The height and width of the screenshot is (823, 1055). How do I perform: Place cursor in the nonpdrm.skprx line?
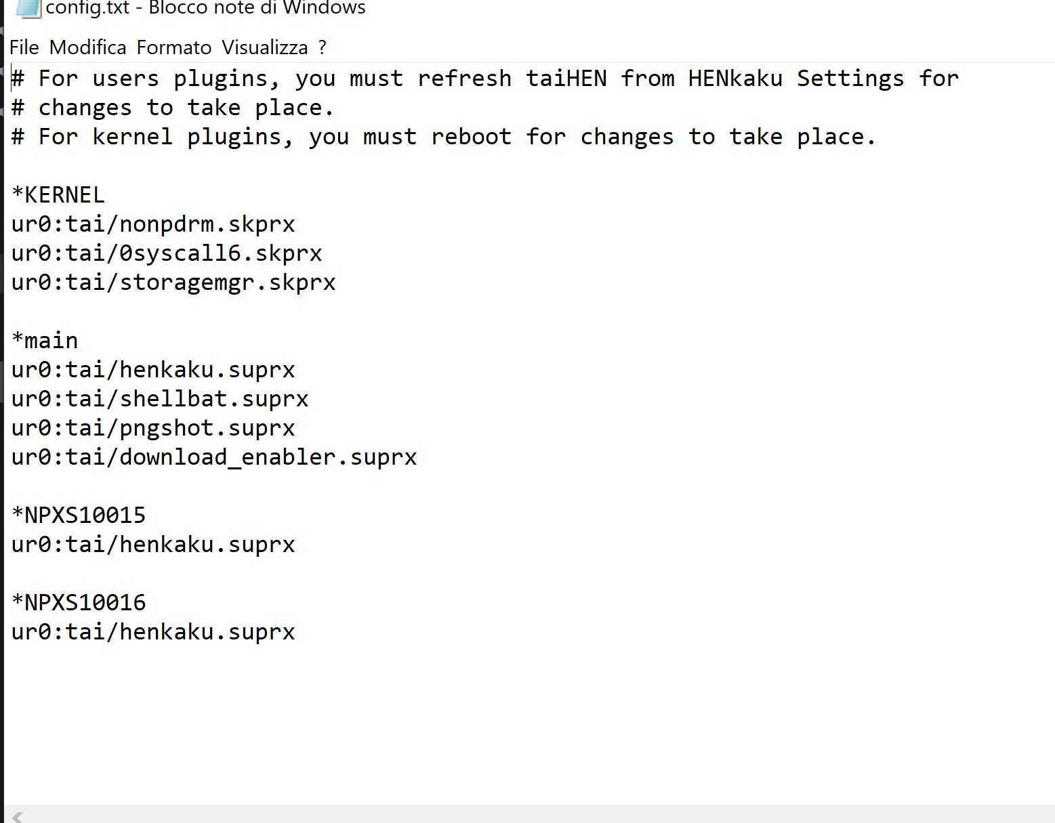click(153, 224)
